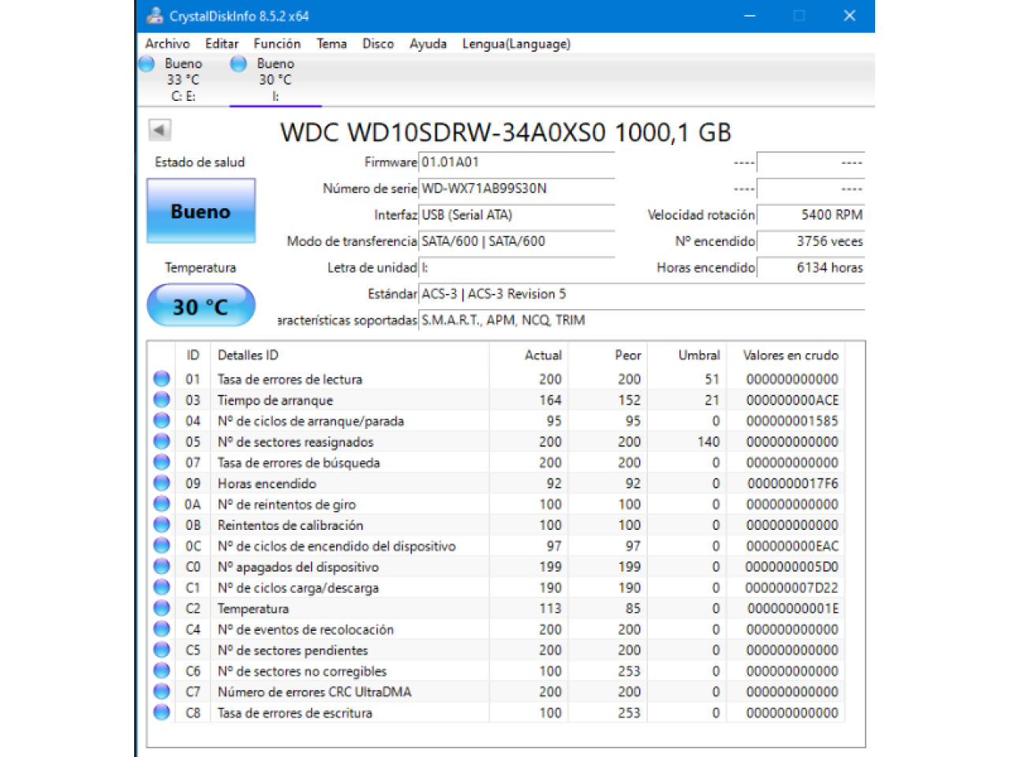Select the C: E: disk status orb

pyautogui.click(x=148, y=64)
